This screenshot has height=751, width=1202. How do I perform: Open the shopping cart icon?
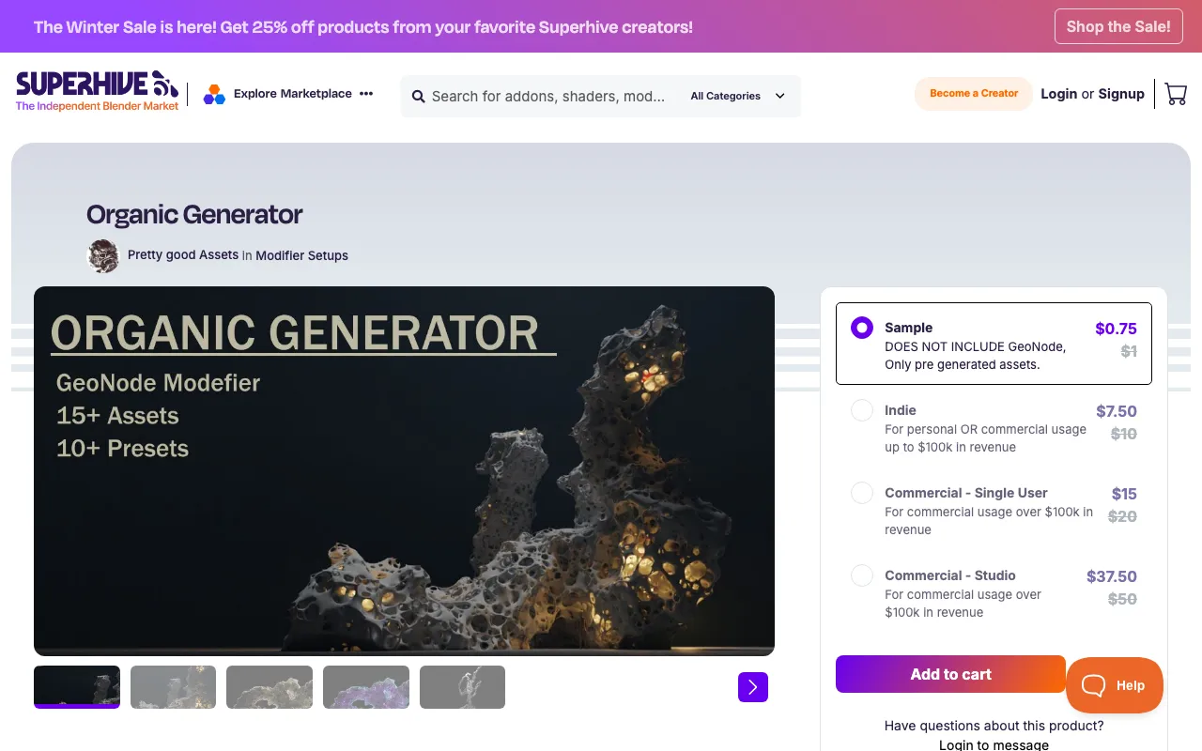[x=1176, y=94]
